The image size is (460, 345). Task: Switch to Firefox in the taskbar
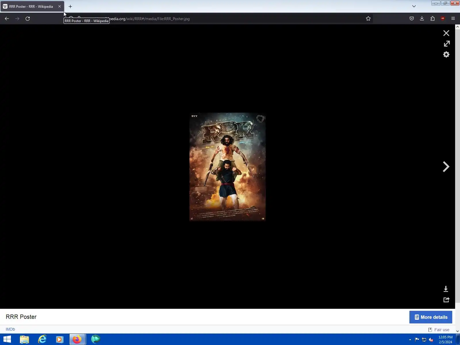coord(77,339)
